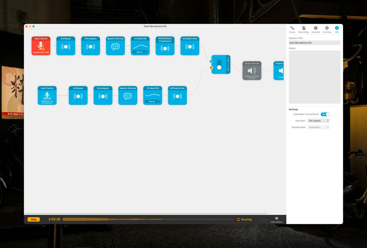Switch to the Info sidebar tab
The image size is (367, 248).
337,29
